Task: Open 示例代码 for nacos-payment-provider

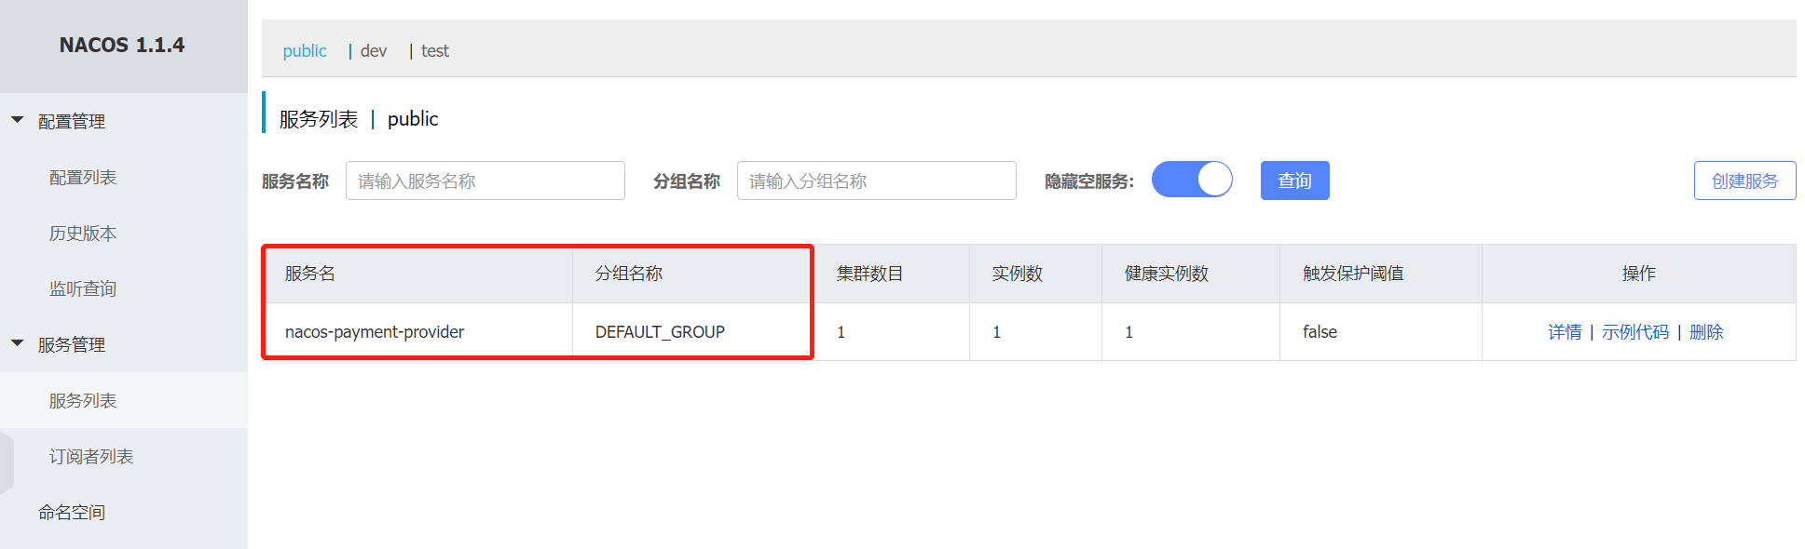Action: pyautogui.click(x=1635, y=332)
